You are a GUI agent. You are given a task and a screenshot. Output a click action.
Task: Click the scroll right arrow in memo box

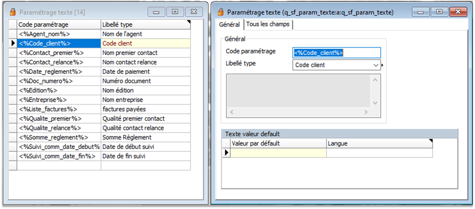[x=366, y=112]
